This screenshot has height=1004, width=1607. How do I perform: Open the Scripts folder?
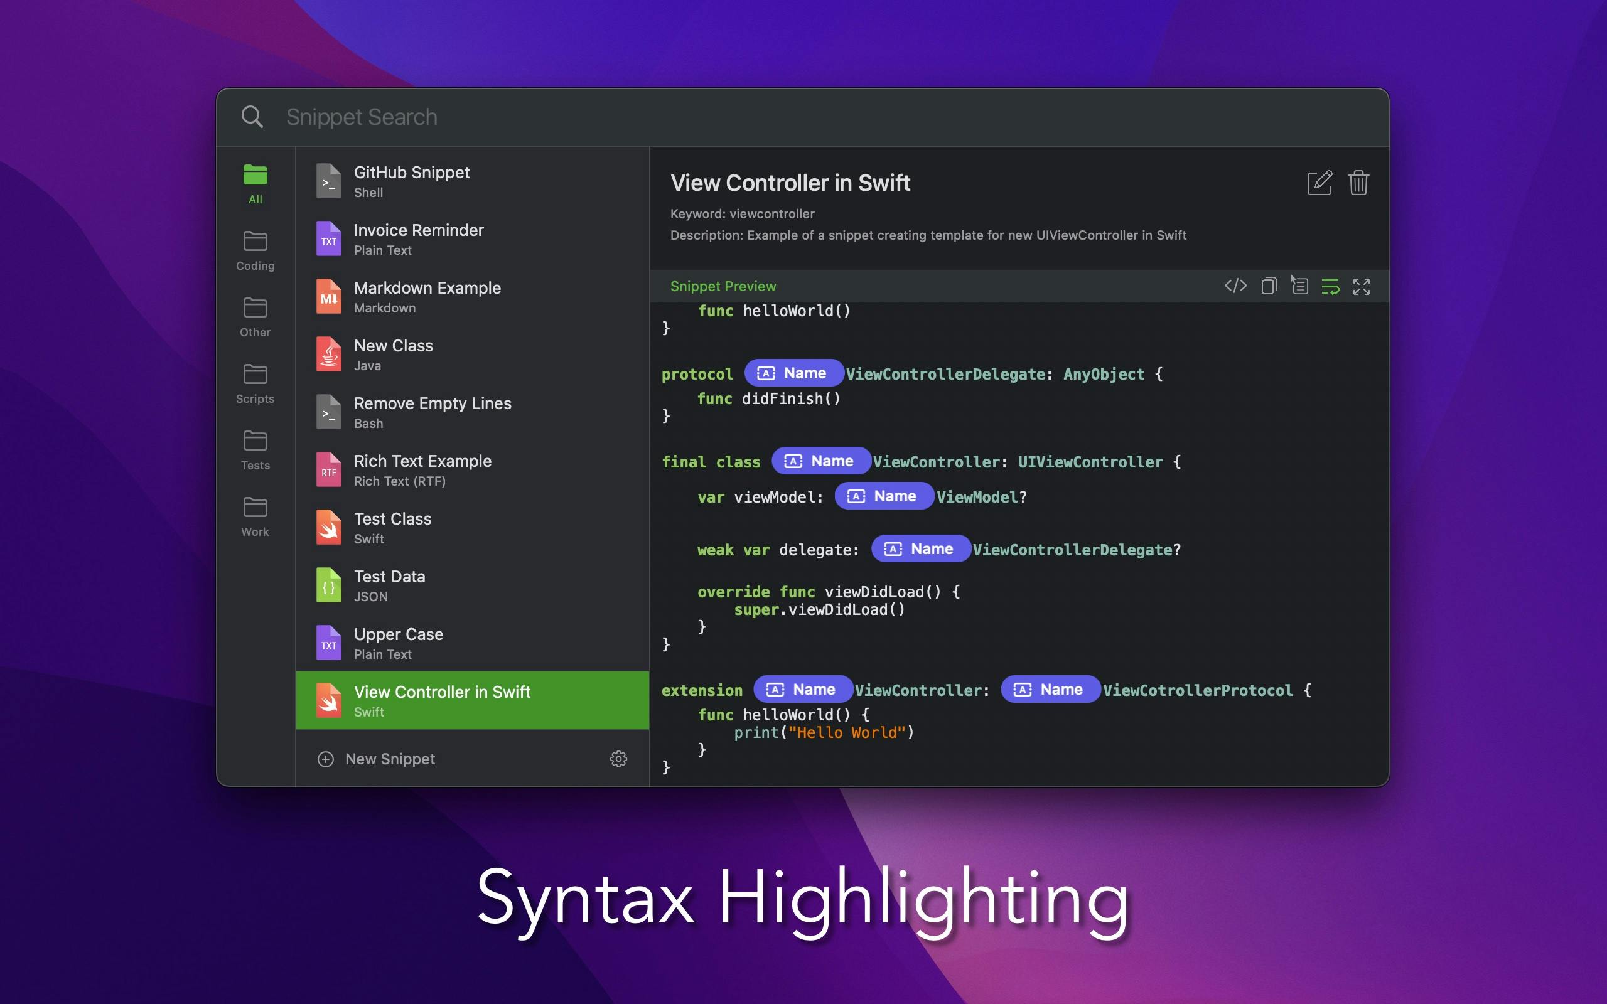point(255,383)
